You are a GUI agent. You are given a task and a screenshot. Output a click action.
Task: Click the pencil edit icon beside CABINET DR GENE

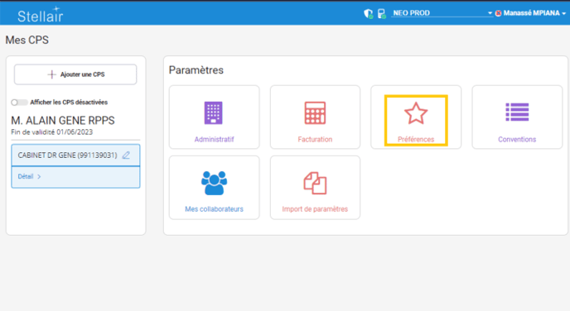(126, 155)
